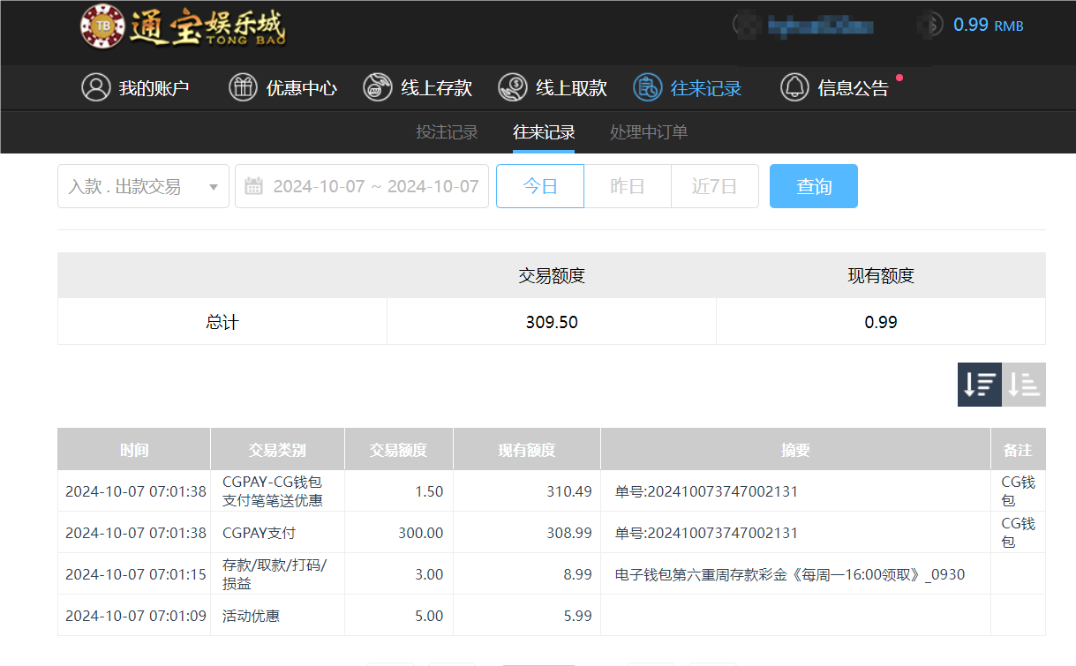
Task: Click the blurred username in the header
Action: click(819, 26)
